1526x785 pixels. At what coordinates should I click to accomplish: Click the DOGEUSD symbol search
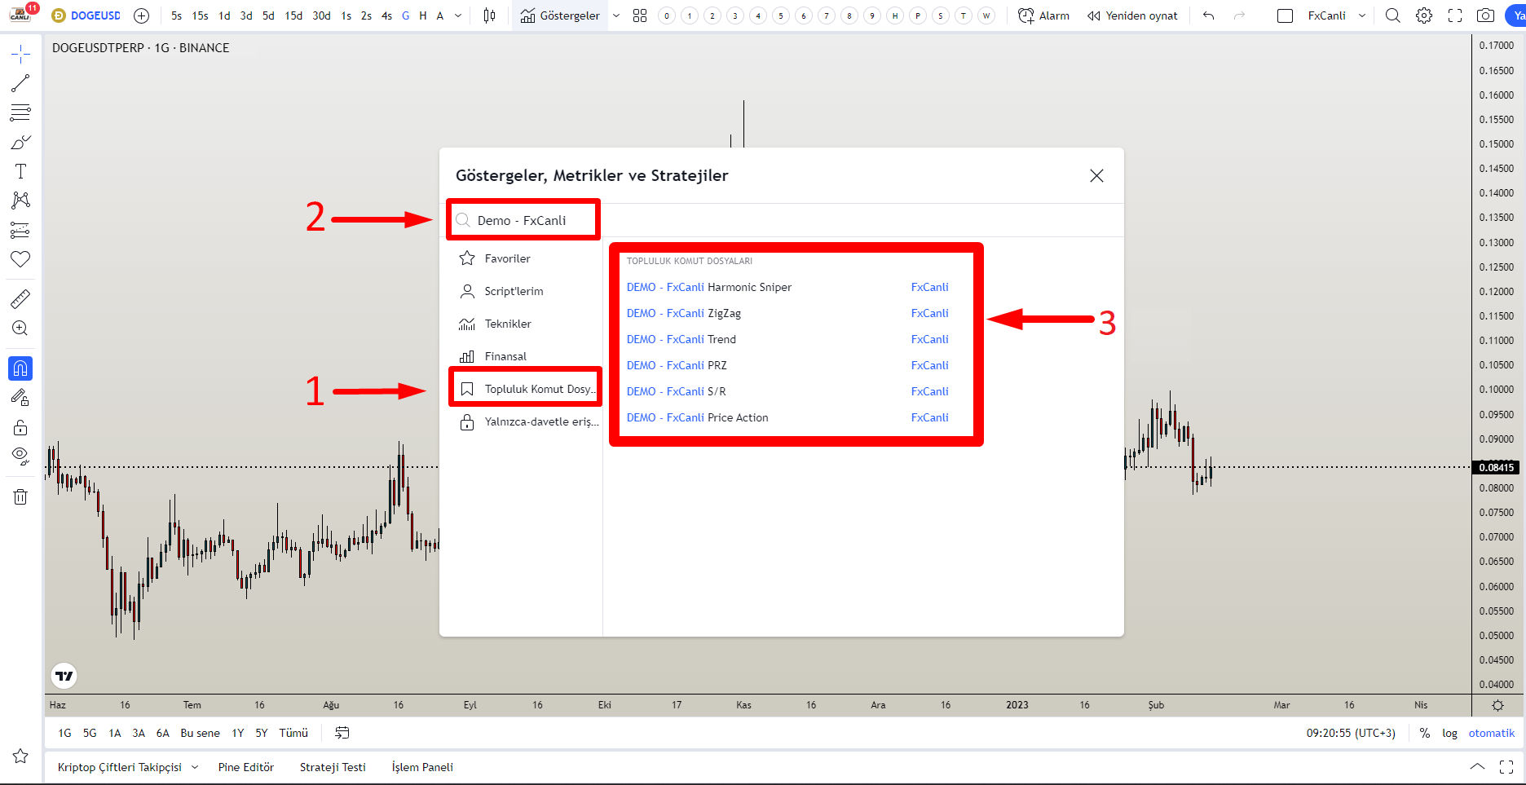pyautogui.click(x=87, y=15)
